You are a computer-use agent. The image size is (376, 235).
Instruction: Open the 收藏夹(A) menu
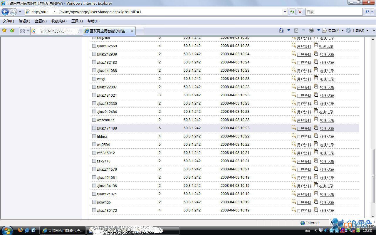59,21
